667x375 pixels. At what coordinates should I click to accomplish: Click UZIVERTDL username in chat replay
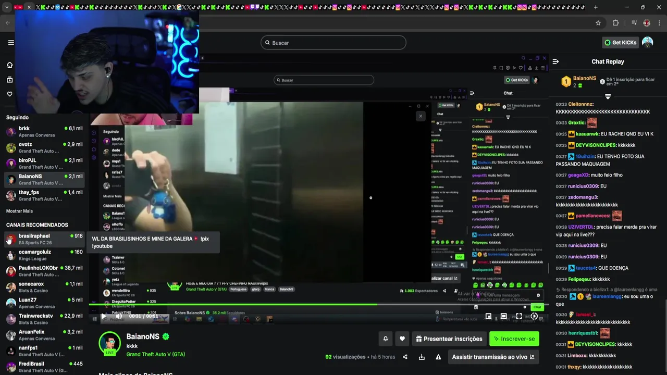580,227
